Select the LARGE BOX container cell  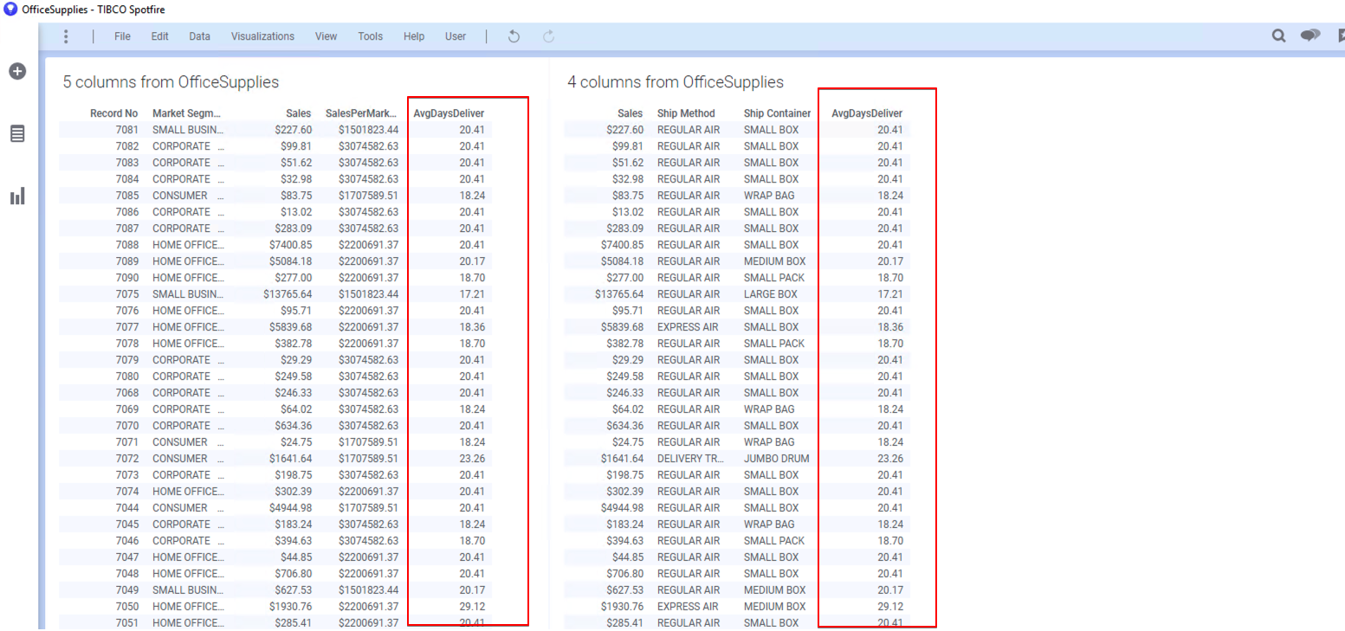771,294
